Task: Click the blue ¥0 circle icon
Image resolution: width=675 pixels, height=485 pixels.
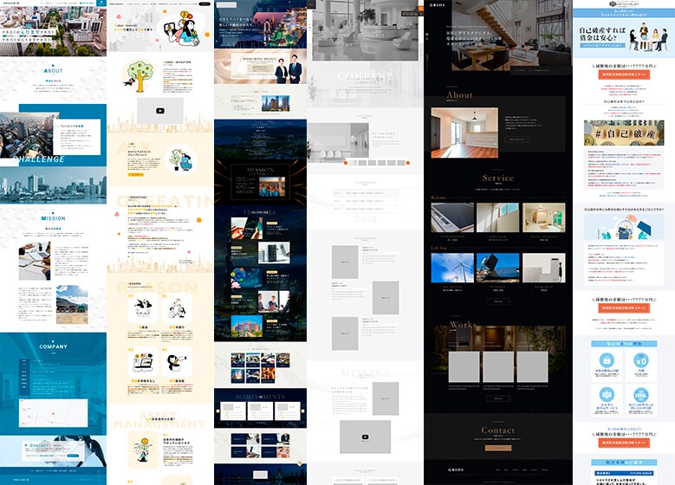Action: point(641,359)
